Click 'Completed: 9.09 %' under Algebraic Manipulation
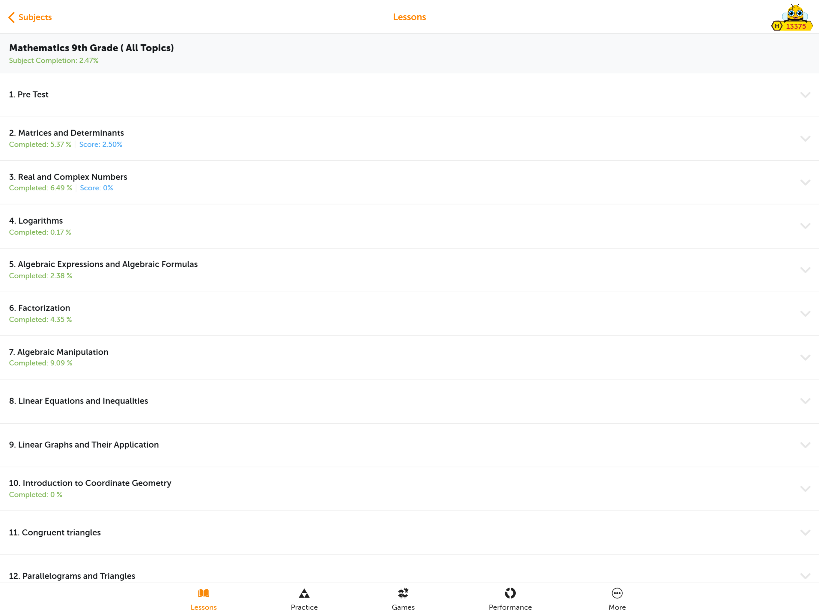 40,363
